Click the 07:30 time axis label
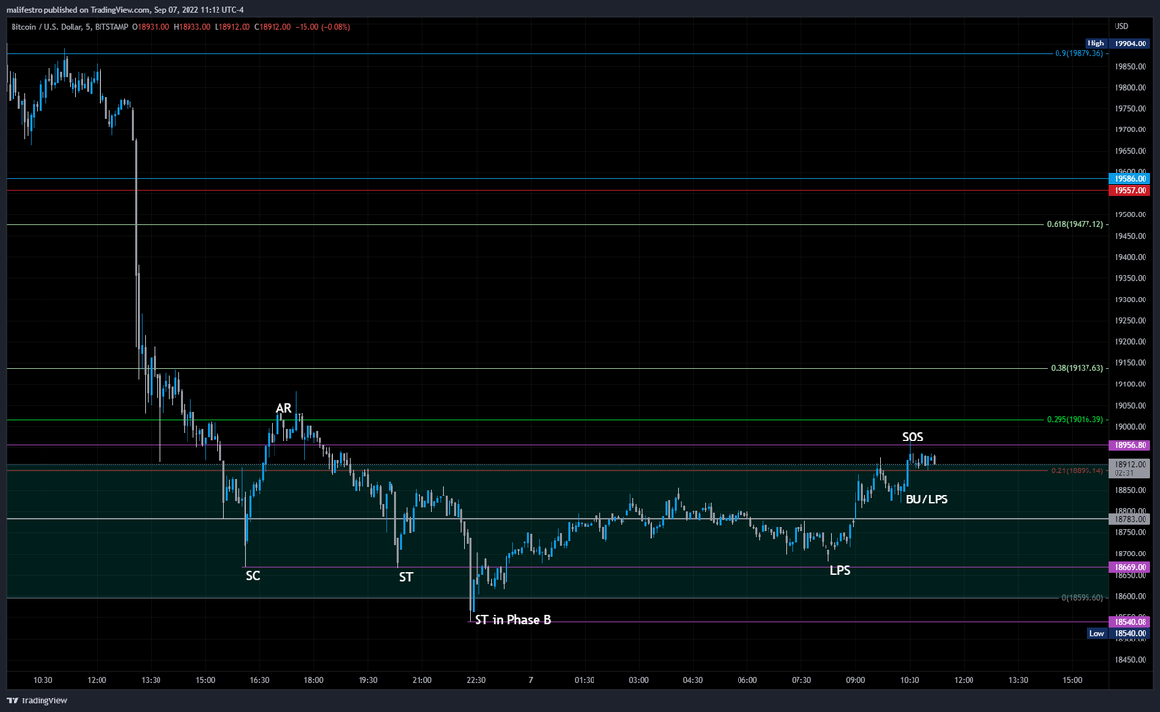This screenshot has height=712, width=1160. pyautogui.click(x=800, y=680)
